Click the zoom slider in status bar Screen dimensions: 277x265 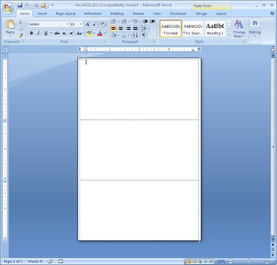(x=248, y=261)
